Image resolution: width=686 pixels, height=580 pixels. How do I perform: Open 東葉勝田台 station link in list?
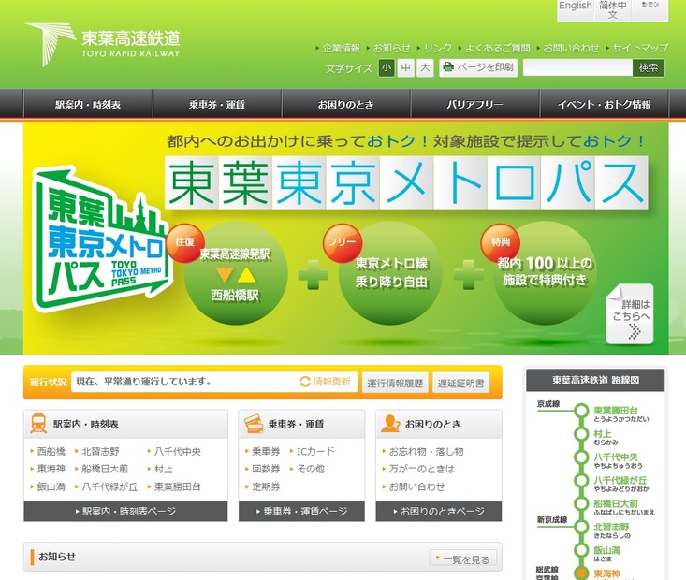tap(178, 486)
